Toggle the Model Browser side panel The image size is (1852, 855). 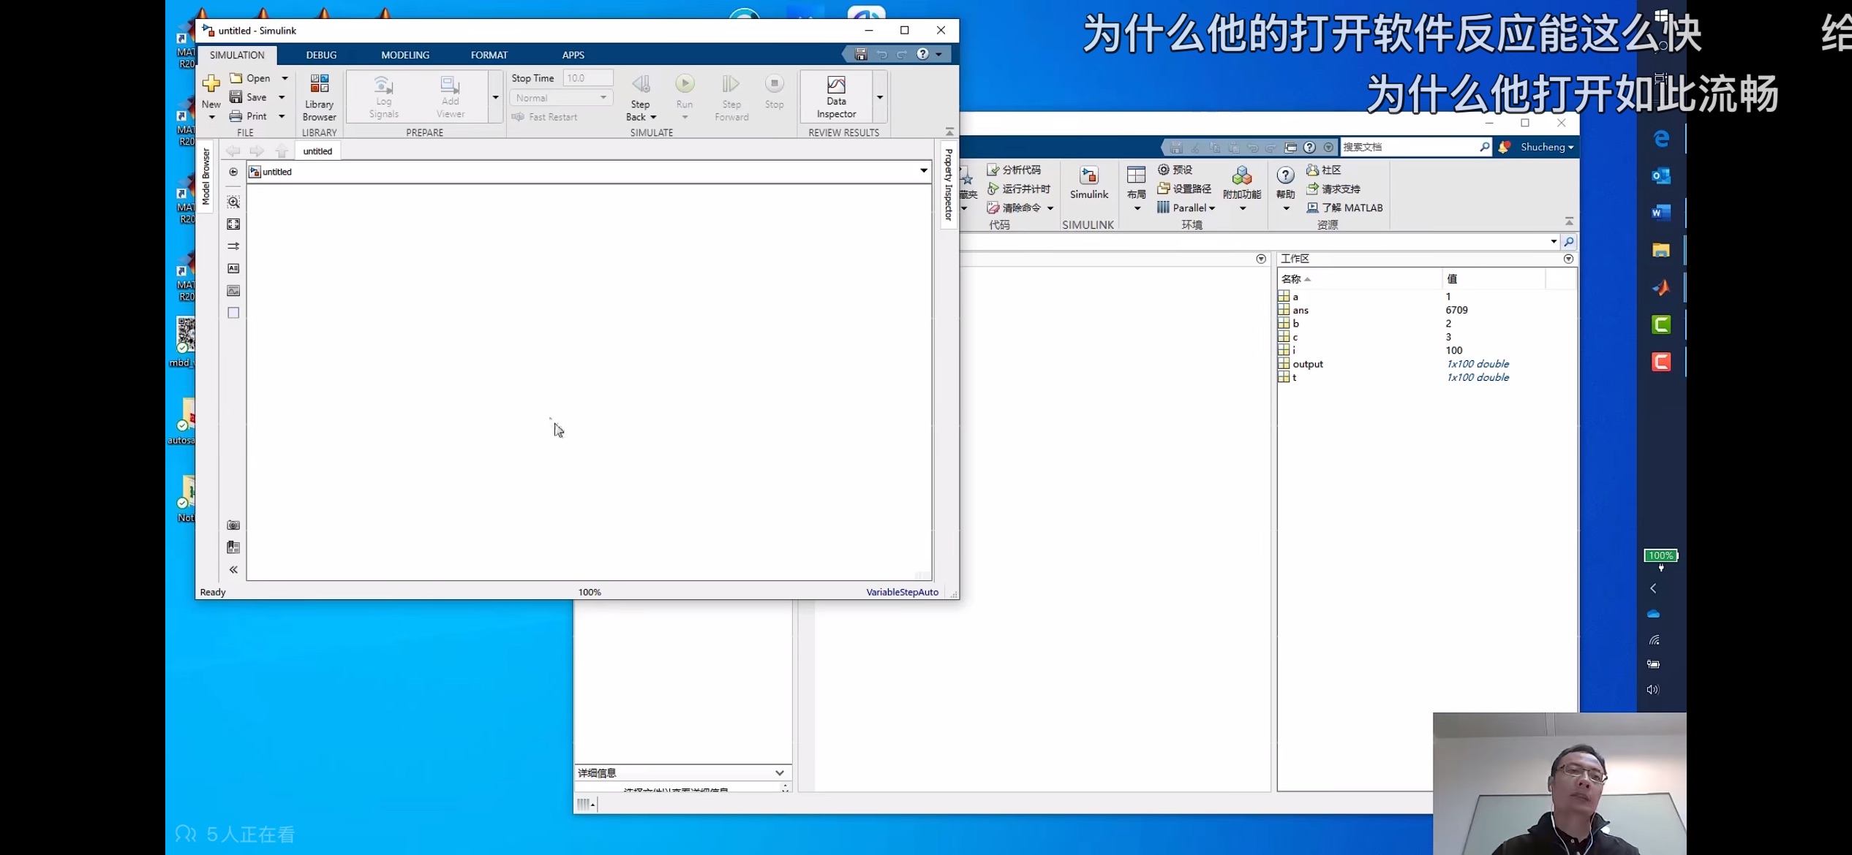tap(206, 175)
